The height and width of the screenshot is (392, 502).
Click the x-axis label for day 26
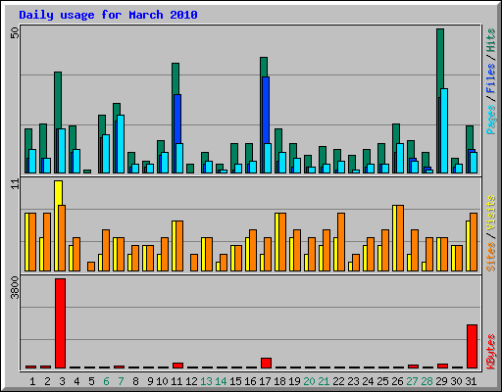pyautogui.click(x=397, y=381)
